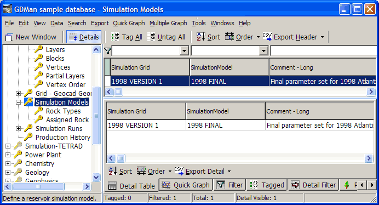The image size is (379, 205).
Task: Open the Tools menu
Action: tap(199, 23)
